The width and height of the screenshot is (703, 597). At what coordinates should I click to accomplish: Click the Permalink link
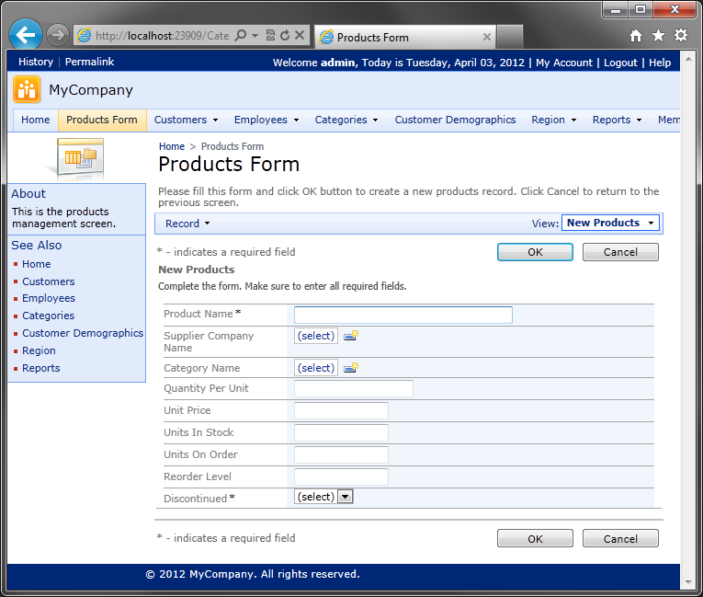tap(89, 62)
